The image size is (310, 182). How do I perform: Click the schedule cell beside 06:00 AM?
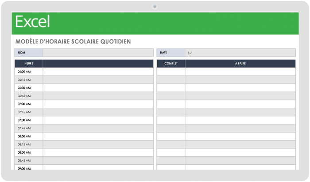(98, 72)
